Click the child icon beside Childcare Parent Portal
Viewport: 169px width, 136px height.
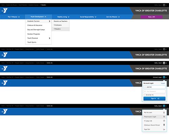(164, 125)
